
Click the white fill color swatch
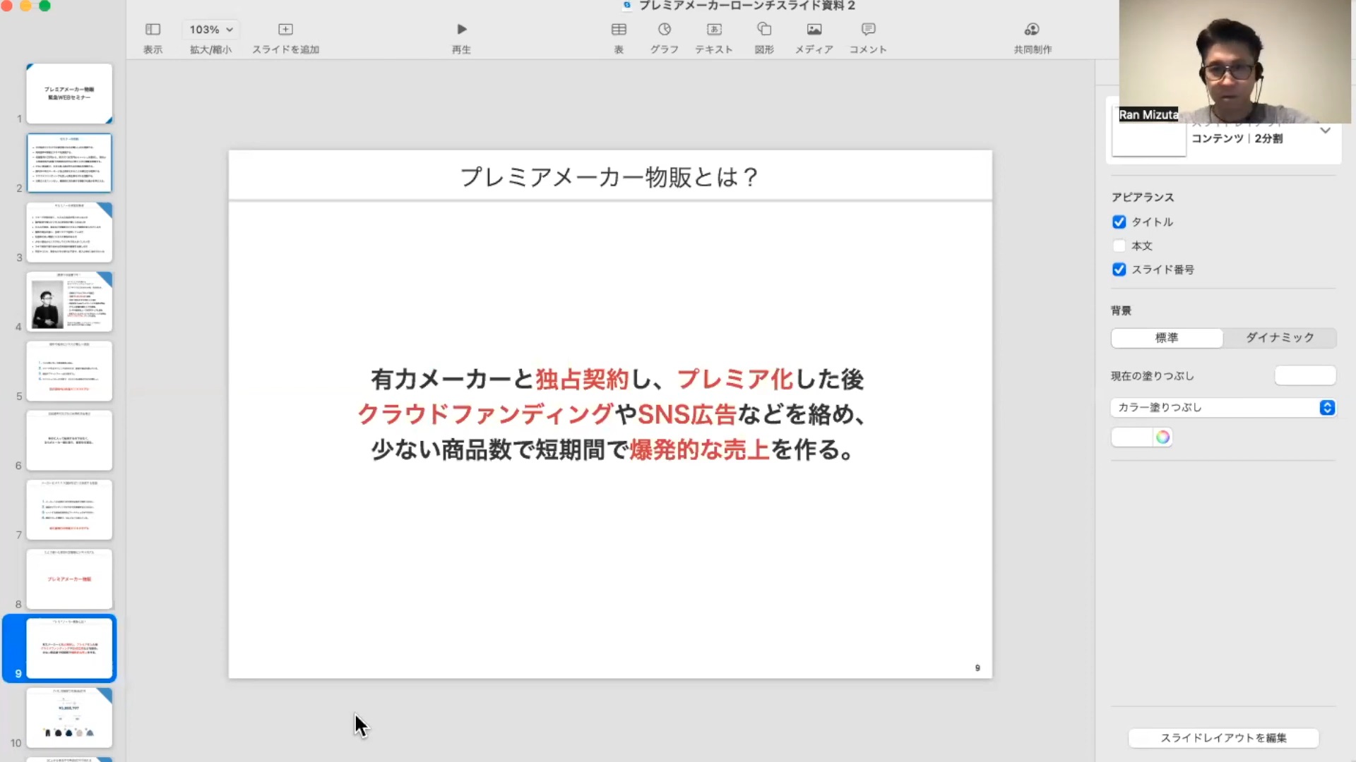[1133, 437]
